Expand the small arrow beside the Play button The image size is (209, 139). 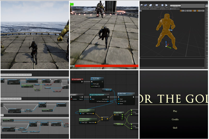point(169,6)
